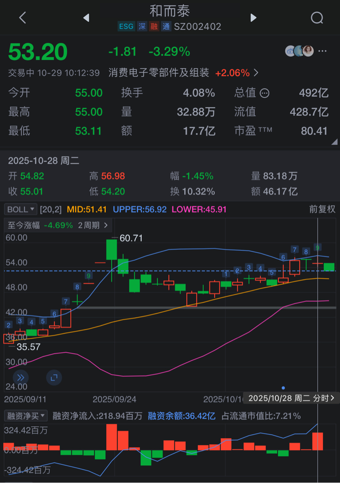Open the three-dot more menu

point(322,51)
